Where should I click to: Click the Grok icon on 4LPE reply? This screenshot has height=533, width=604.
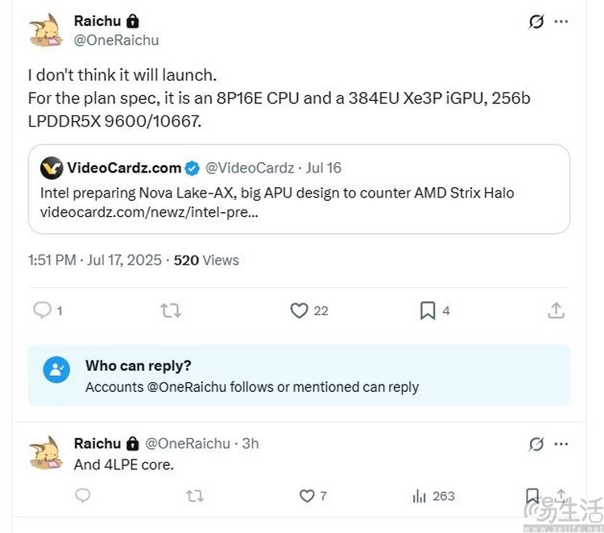click(536, 443)
